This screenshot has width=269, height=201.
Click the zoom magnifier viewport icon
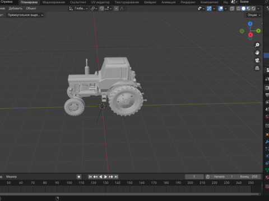257,45
